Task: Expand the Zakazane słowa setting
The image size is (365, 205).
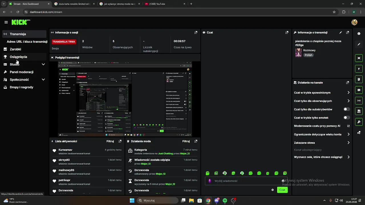Action: click(348, 143)
